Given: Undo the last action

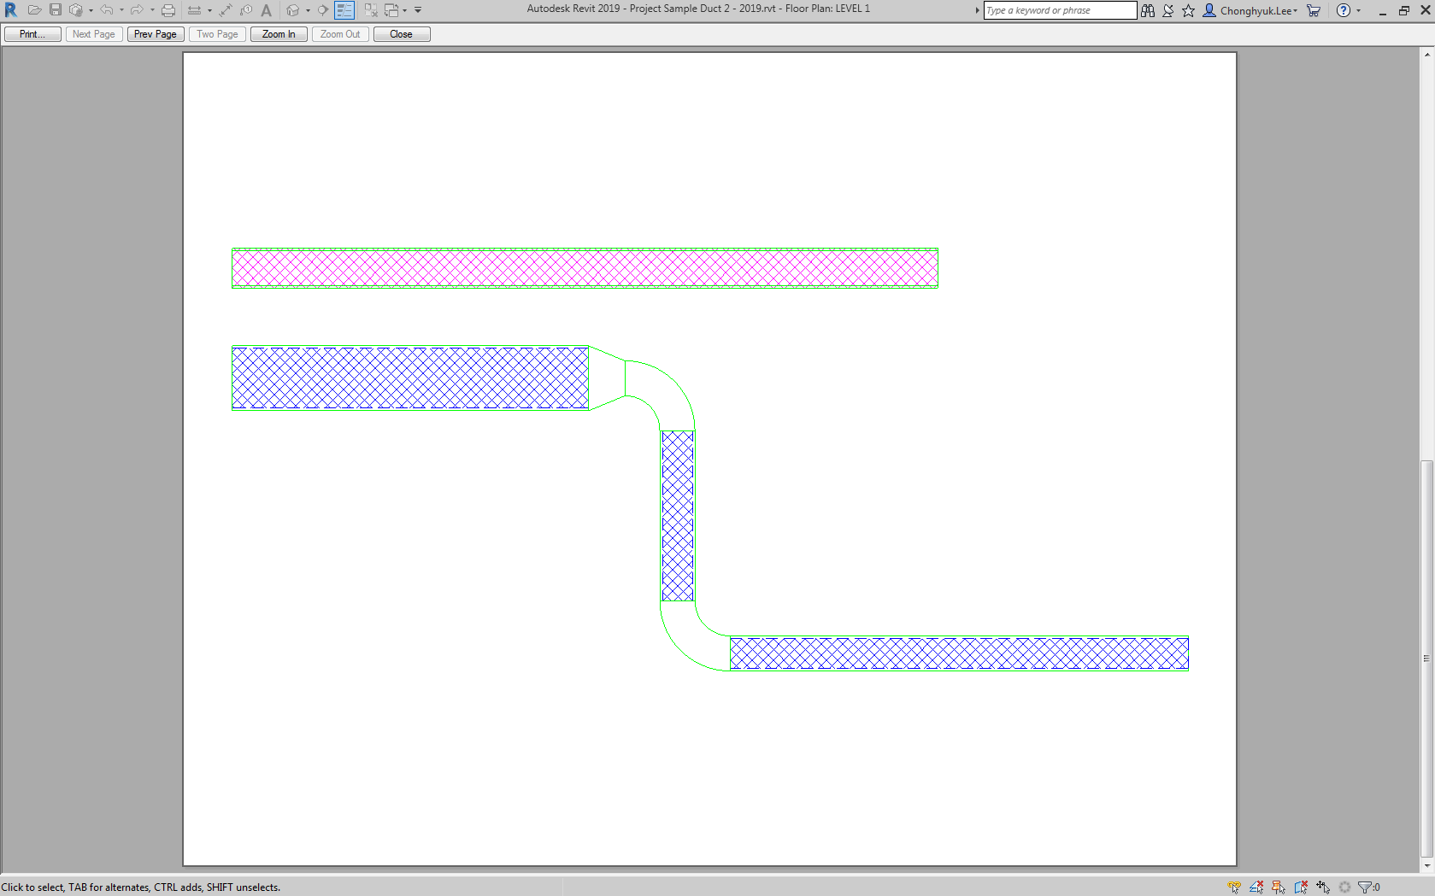Looking at the screenshot, I should tap(107, 10).
